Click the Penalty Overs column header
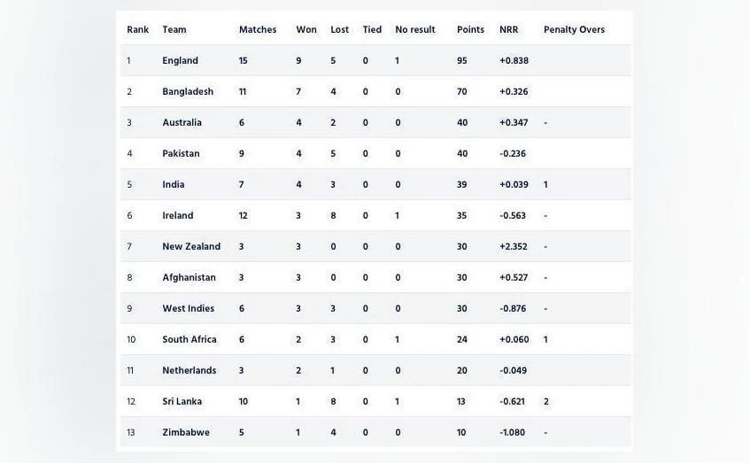 [574, 29]
